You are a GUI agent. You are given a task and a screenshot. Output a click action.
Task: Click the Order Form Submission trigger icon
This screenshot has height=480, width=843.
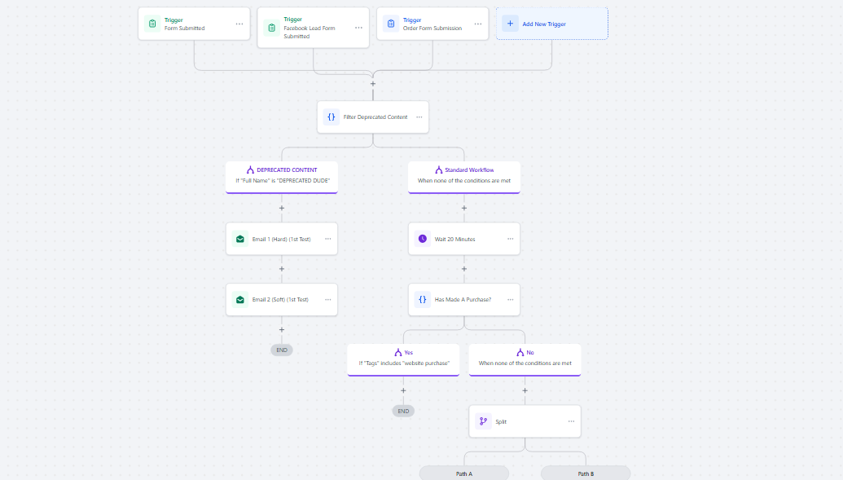392,24
